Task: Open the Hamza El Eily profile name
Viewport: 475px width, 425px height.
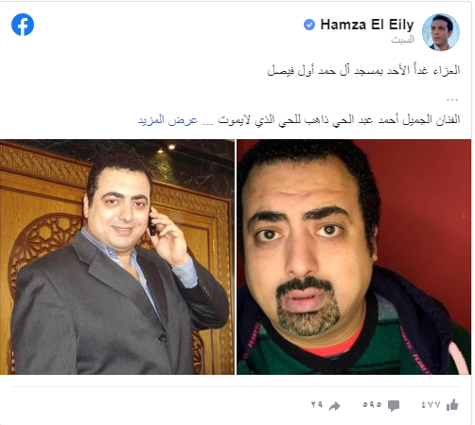Action: click(x=367, y=25)
